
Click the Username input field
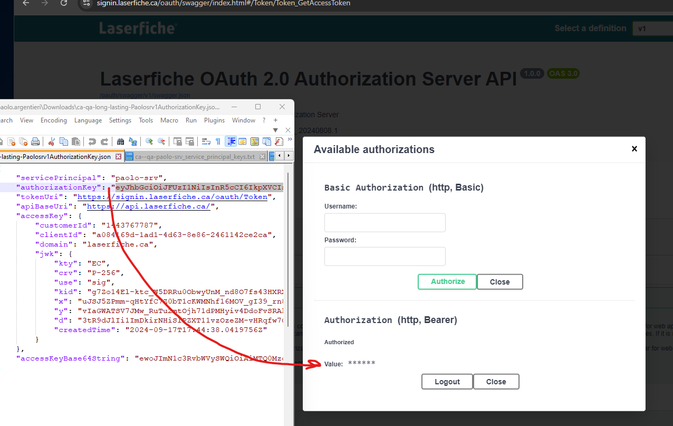385,223
